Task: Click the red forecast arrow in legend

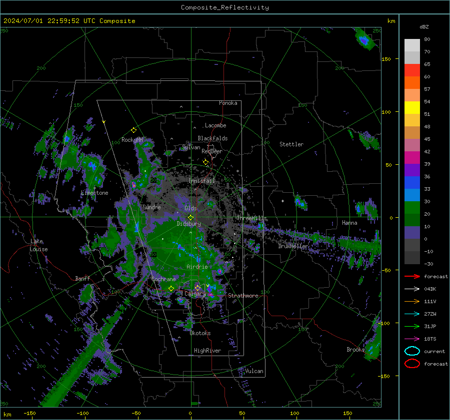Action: click(x=412, y=276)
